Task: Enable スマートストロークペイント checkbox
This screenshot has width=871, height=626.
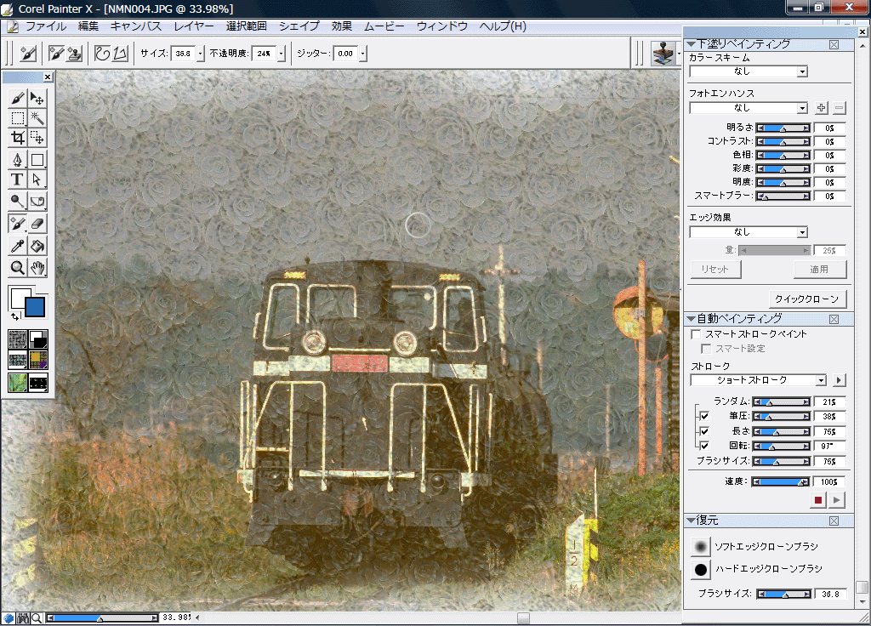Action: click(696, 333)
